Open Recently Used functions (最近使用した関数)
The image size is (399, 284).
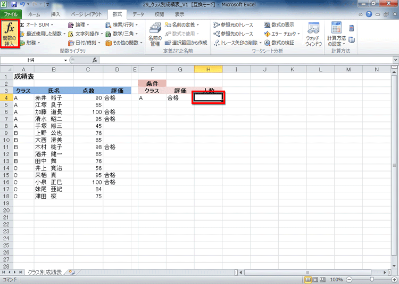(43, 34)
